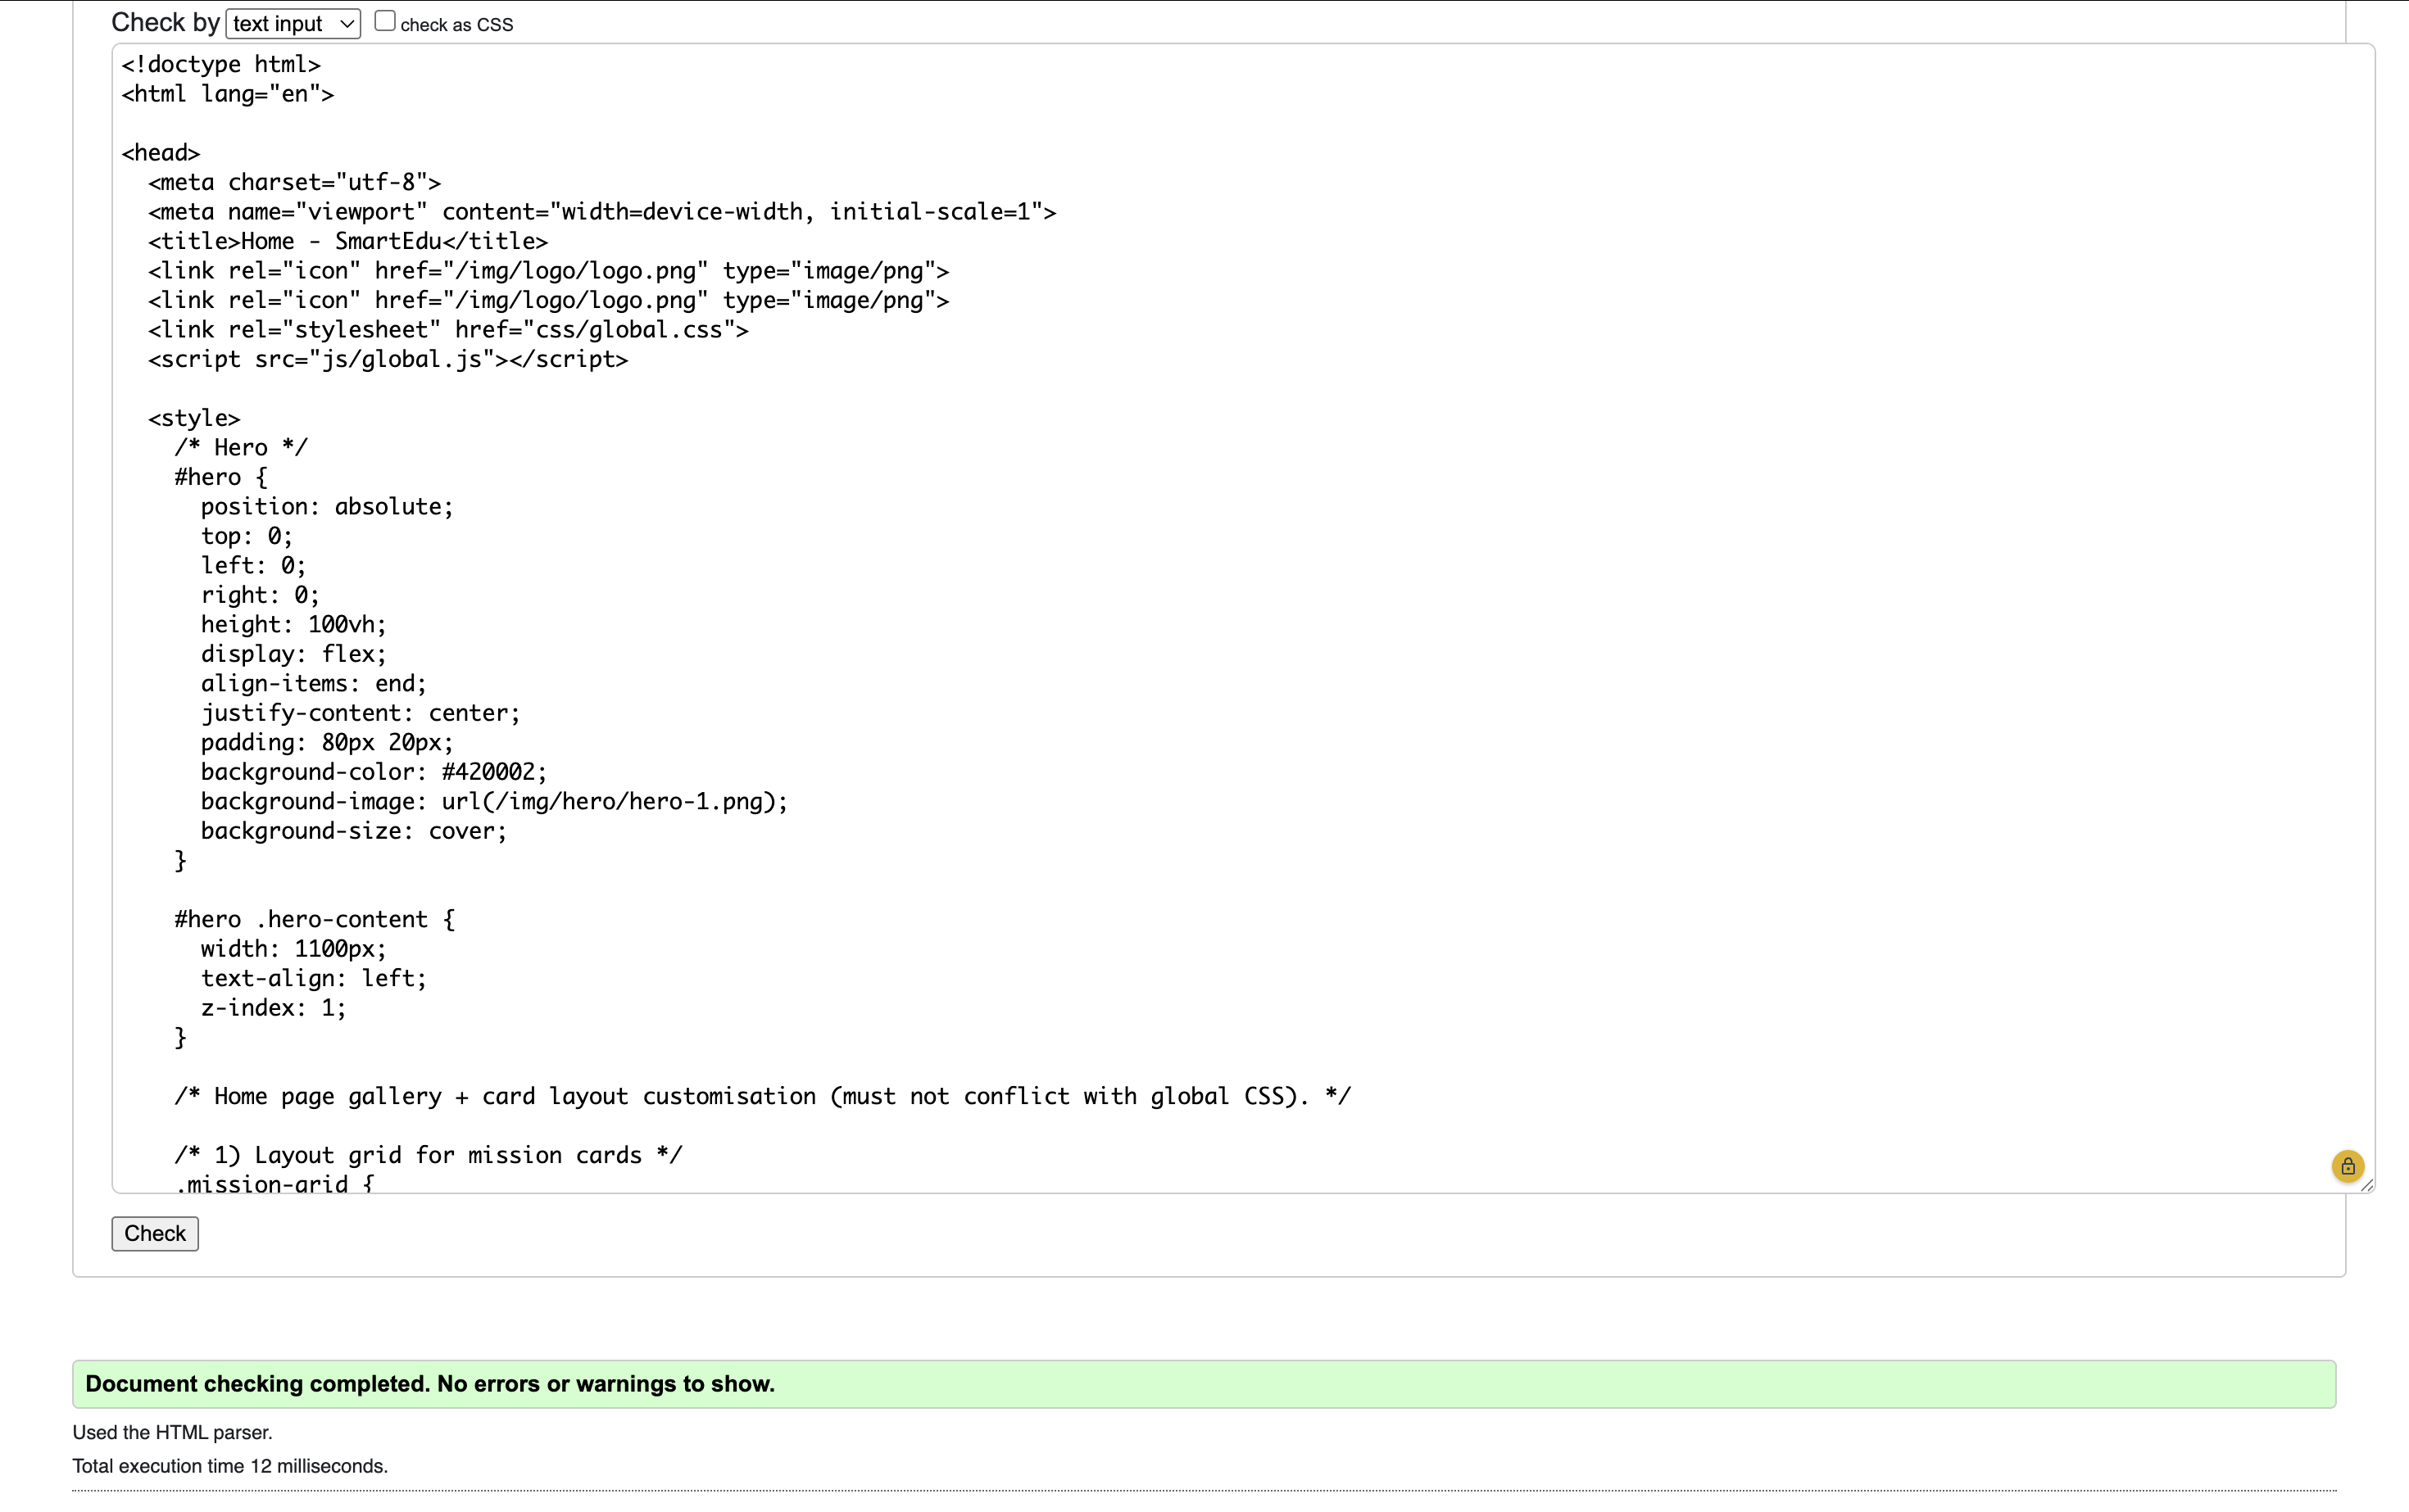The width and height of the screenshot is (2409, 1512).
Task: Click the #hero .hero-content selector line
Action: (314, 920)
